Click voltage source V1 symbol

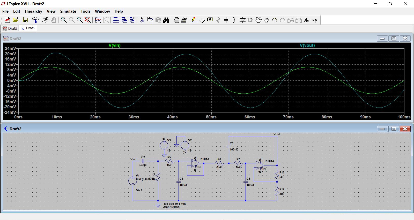(133, 181)
